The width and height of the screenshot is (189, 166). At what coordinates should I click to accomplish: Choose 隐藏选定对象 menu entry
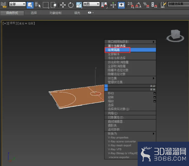(x=130, y=74)
